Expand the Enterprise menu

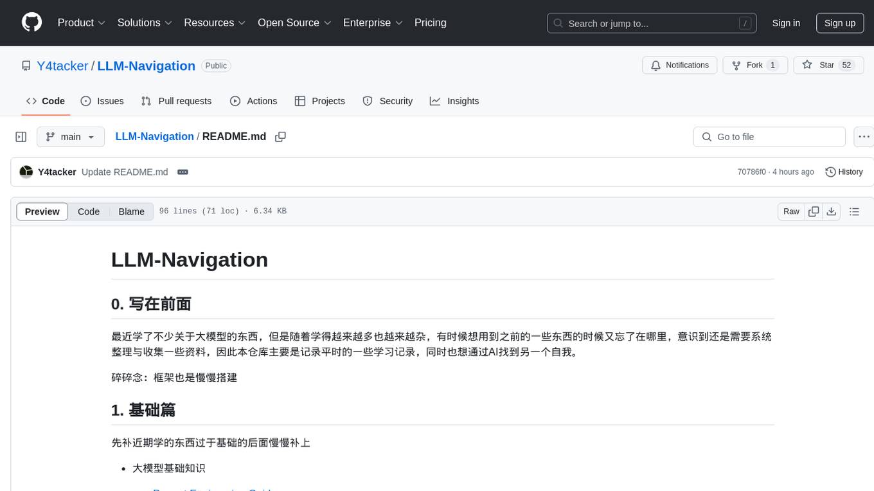373,22
